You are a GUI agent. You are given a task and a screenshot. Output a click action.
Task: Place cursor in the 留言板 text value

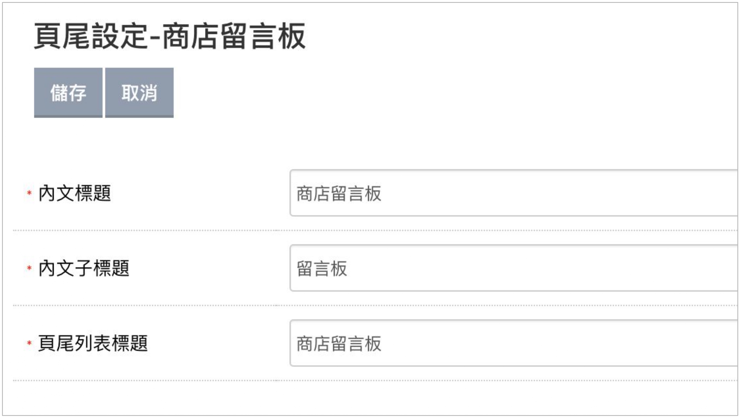click(322, 268)
